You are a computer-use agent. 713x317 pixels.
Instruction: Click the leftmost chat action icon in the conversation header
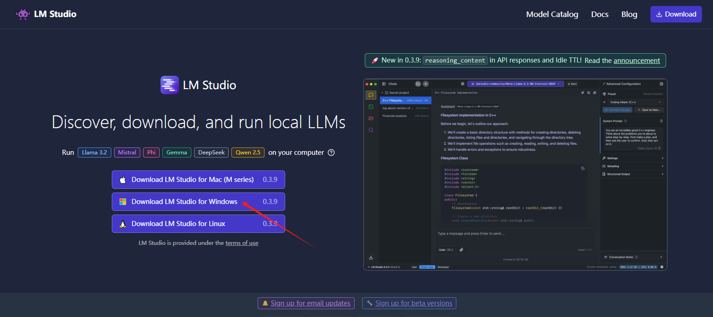582,93
